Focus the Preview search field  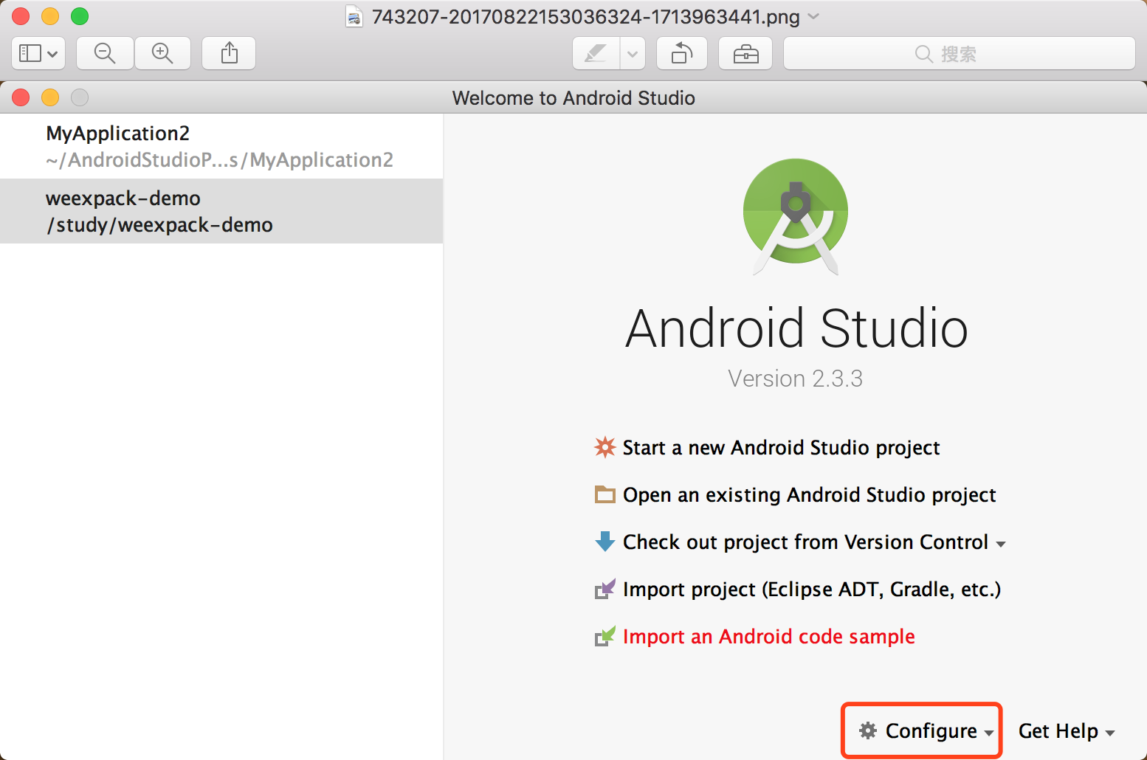coord(960,53)
